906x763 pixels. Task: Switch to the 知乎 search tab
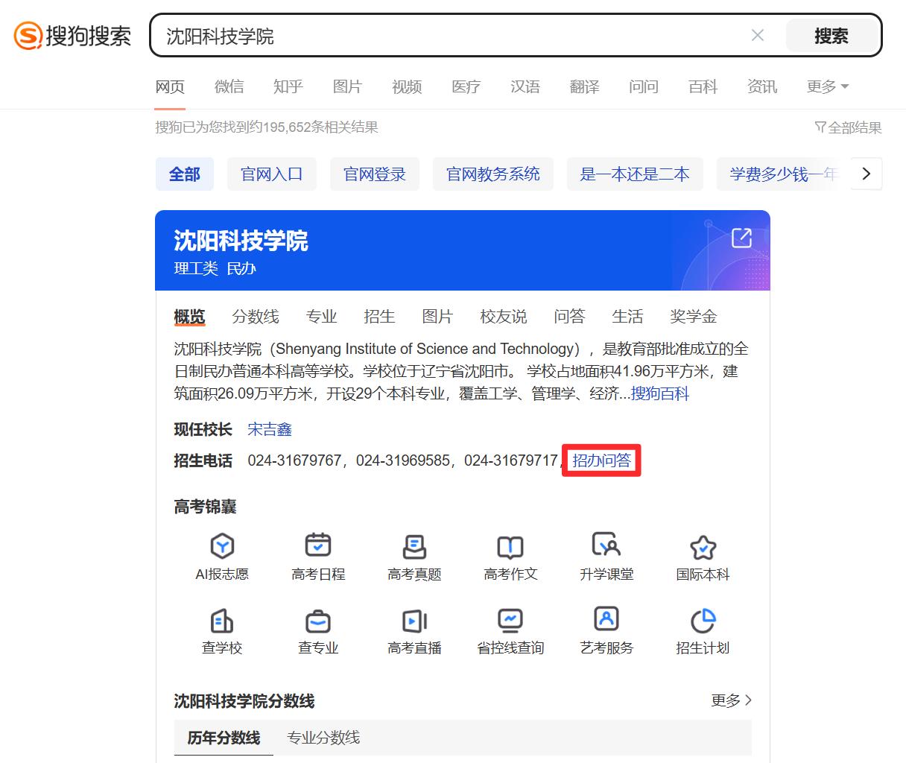(288, 86)
